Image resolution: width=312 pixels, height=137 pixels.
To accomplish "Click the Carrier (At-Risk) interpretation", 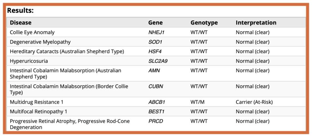I will pos(254,102).
